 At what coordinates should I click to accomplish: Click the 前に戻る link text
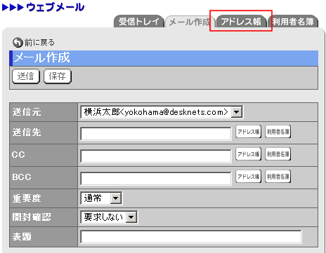point(39,43)
